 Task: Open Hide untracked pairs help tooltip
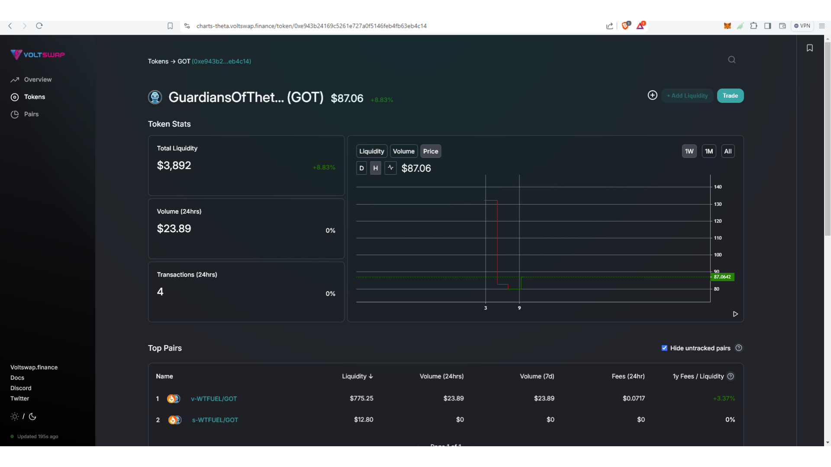click(x=739, y=348)
